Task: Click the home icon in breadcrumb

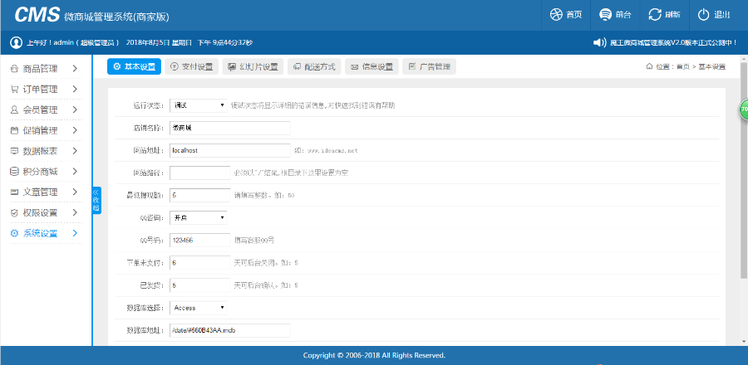Action: pos(649,66)
